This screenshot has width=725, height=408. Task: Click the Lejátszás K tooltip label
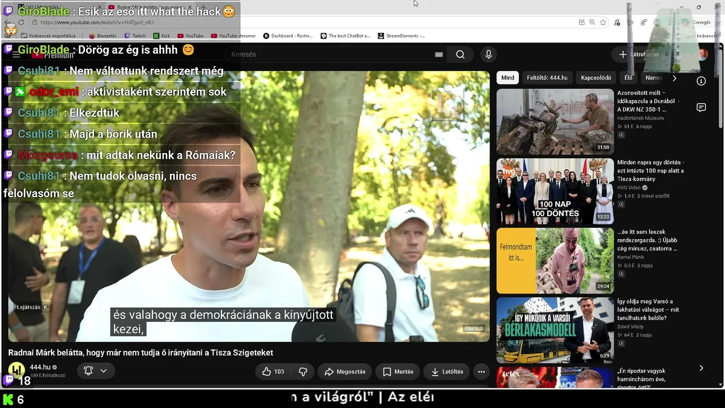(32, 307)
